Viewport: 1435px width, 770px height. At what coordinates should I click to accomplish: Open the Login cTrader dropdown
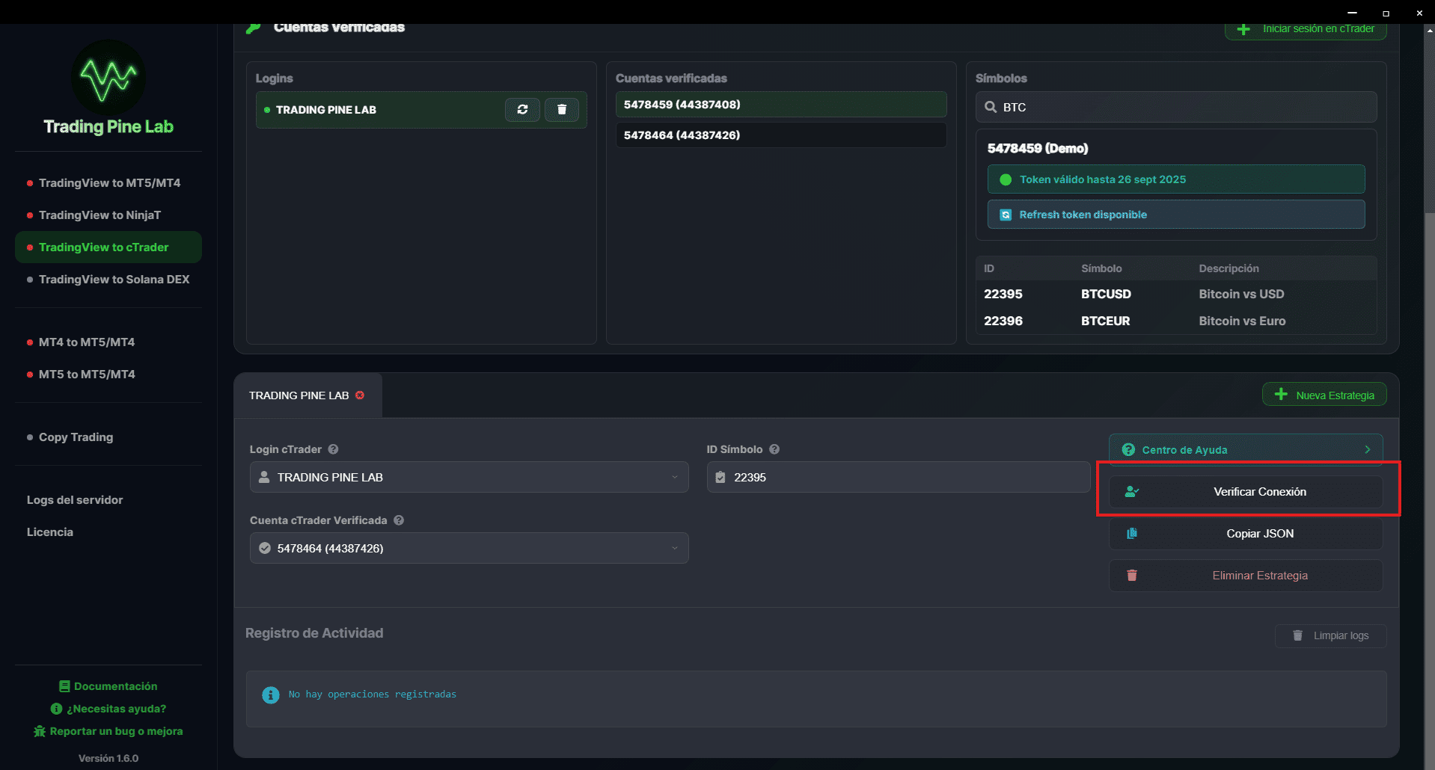pyautogui.click(x=673, y=477)
